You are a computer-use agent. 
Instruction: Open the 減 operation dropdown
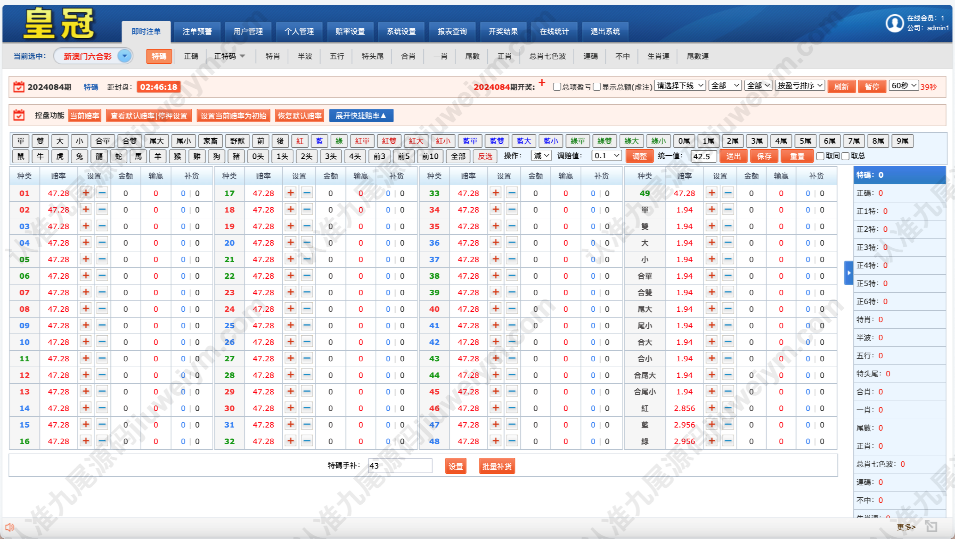[541, 156]
